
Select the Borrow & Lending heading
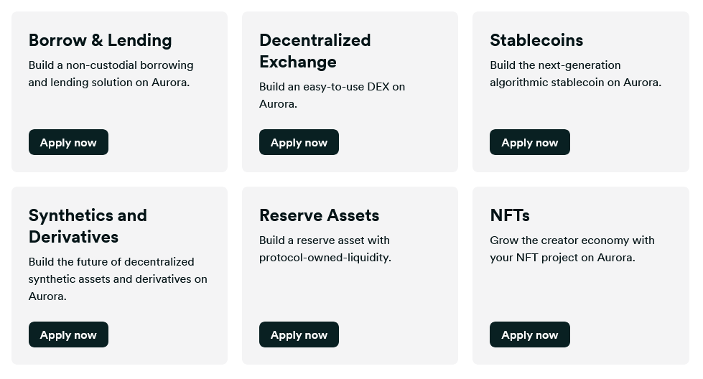click(100, 40)
